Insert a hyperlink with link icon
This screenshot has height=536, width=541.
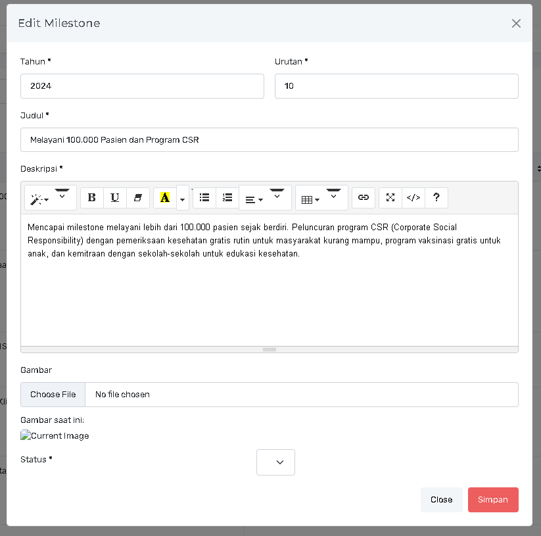pos(364,198)
